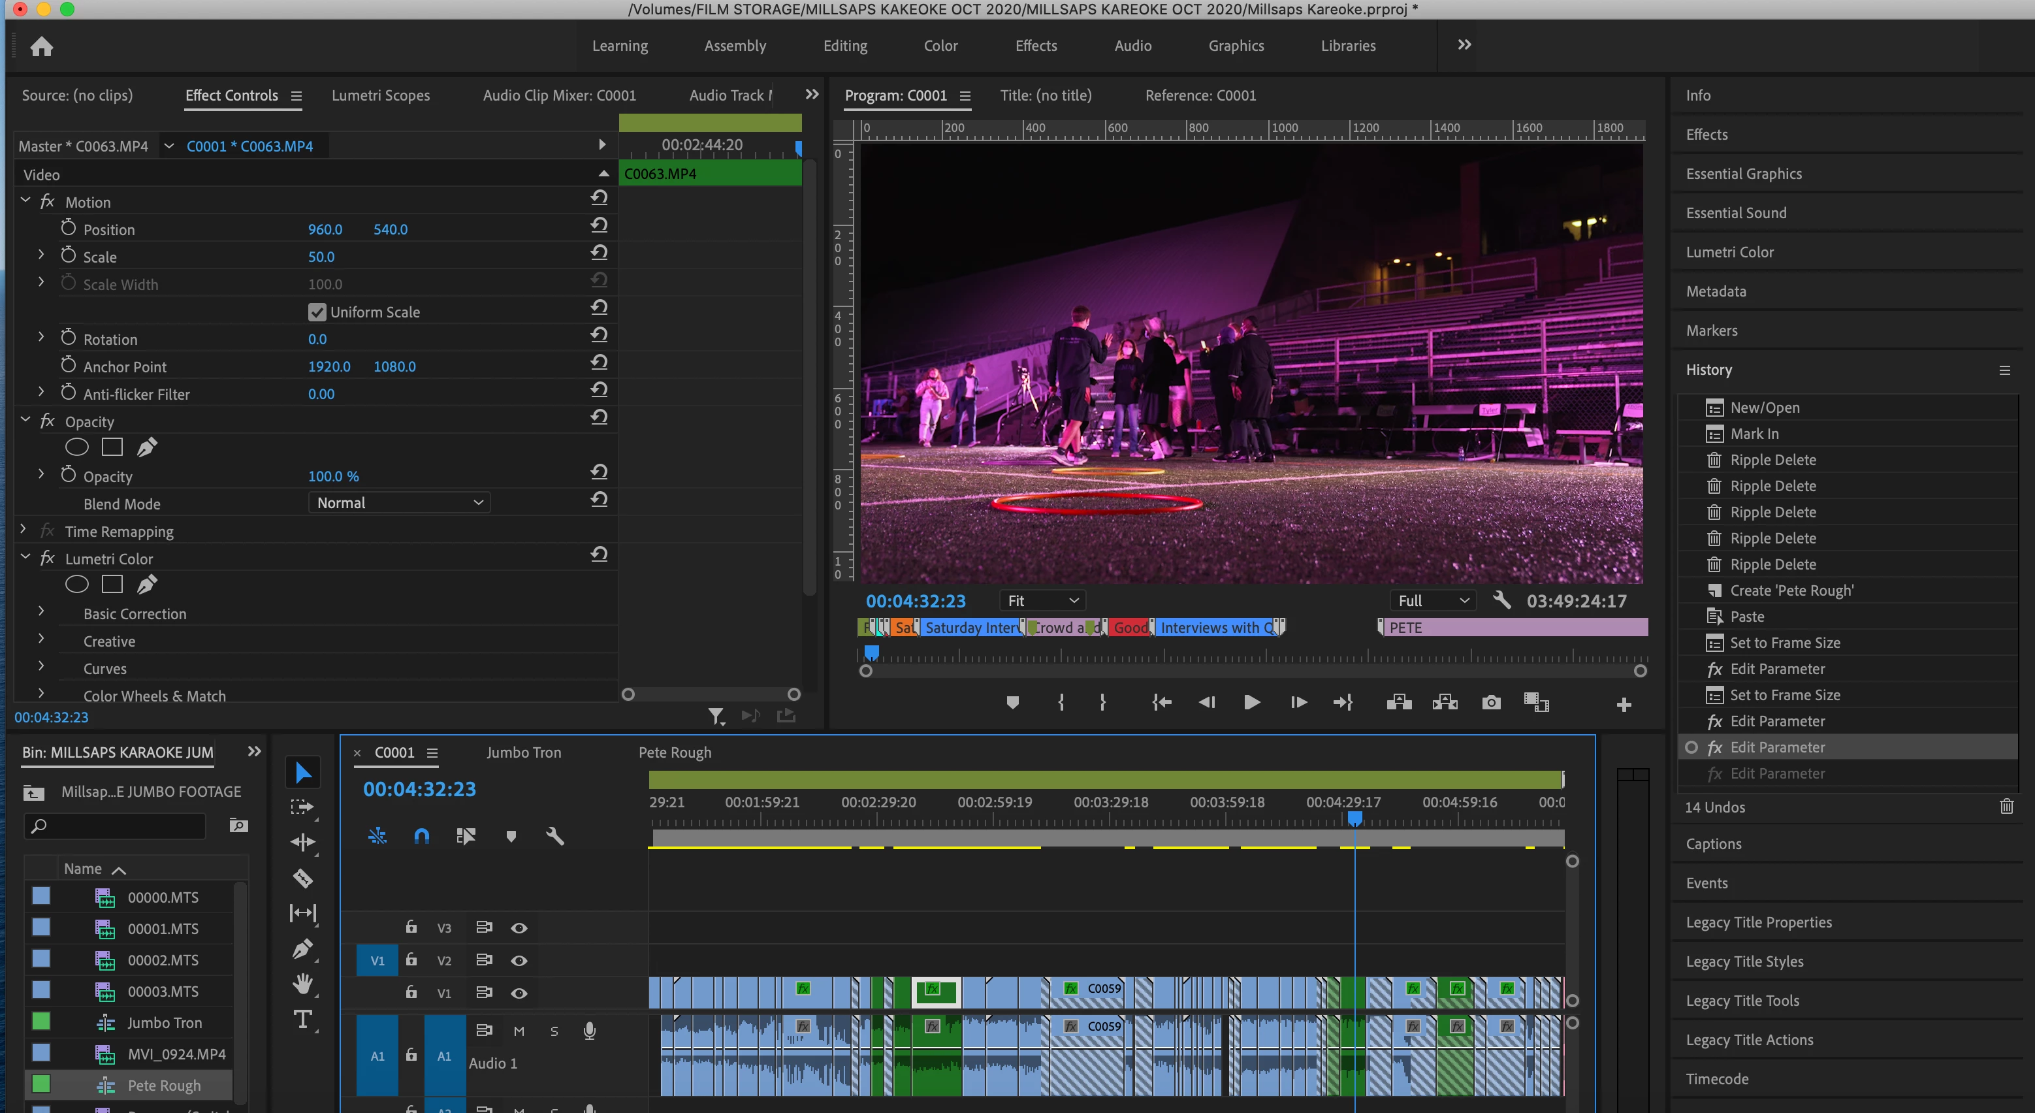Click the Export Frame camera icon
This screenshot has height=1113, width=2035.
tap(1491, 702)
